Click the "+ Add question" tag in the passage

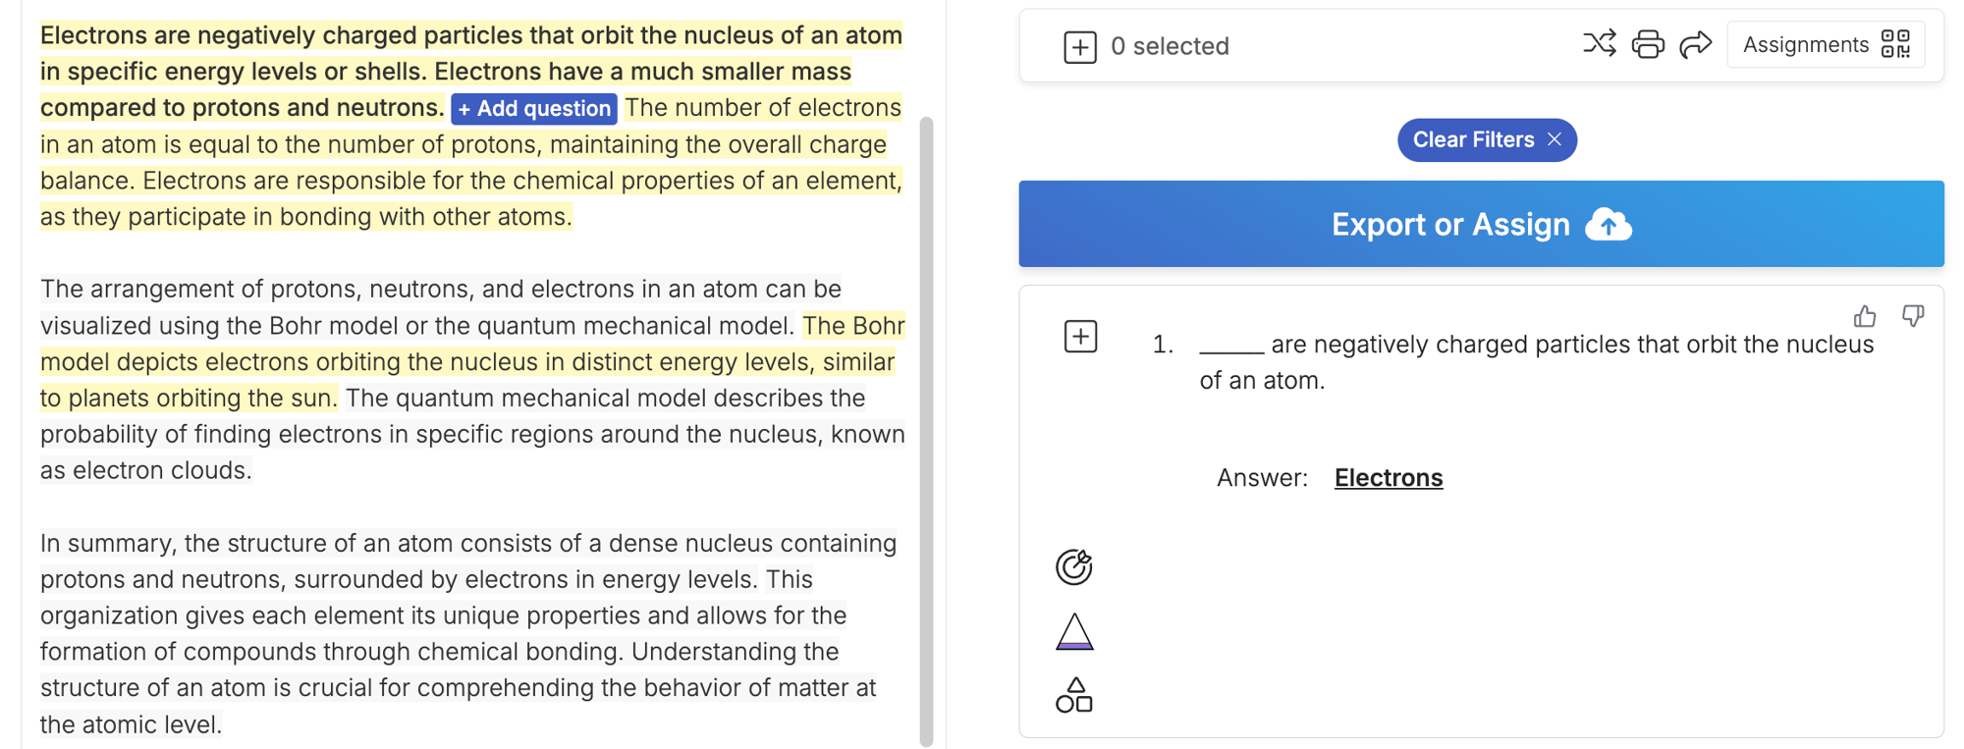[x=534, y=108]
